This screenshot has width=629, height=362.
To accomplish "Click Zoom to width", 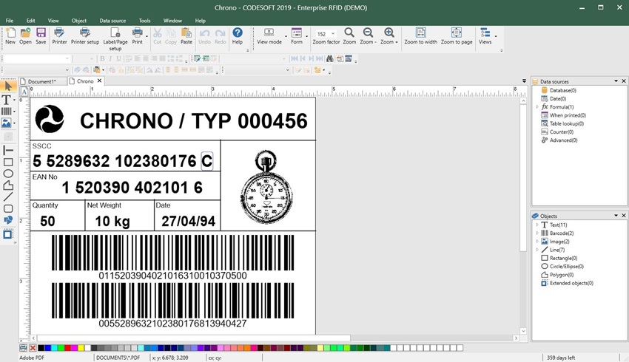I will click(420, 35).
